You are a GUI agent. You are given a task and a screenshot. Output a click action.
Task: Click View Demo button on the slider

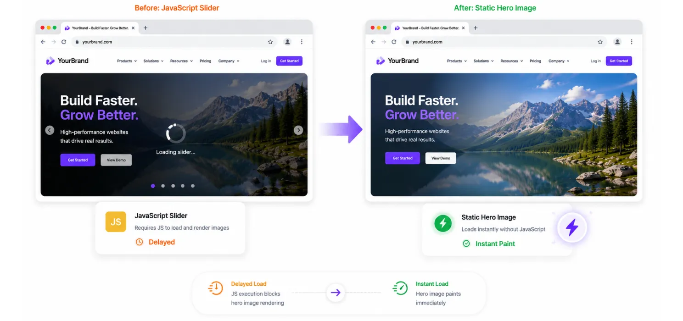[116, 160]
